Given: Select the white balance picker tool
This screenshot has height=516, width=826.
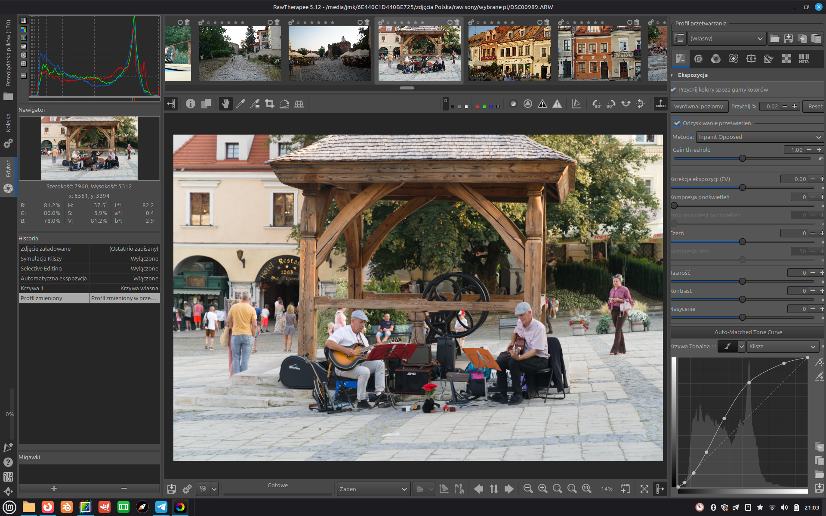Looking at the screenshot, I should (240, 104).
